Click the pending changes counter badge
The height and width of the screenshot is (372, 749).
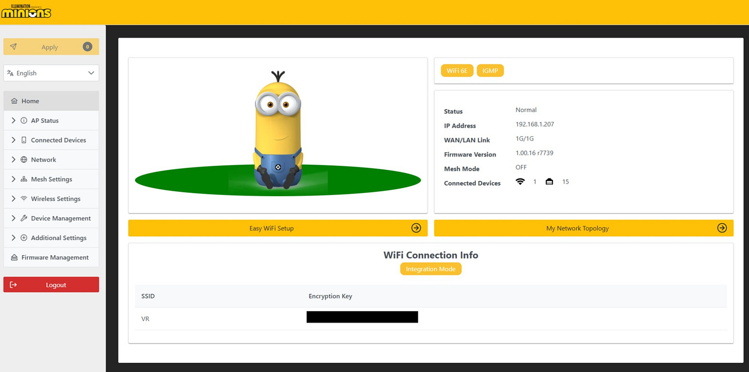[x=87, y=47]
